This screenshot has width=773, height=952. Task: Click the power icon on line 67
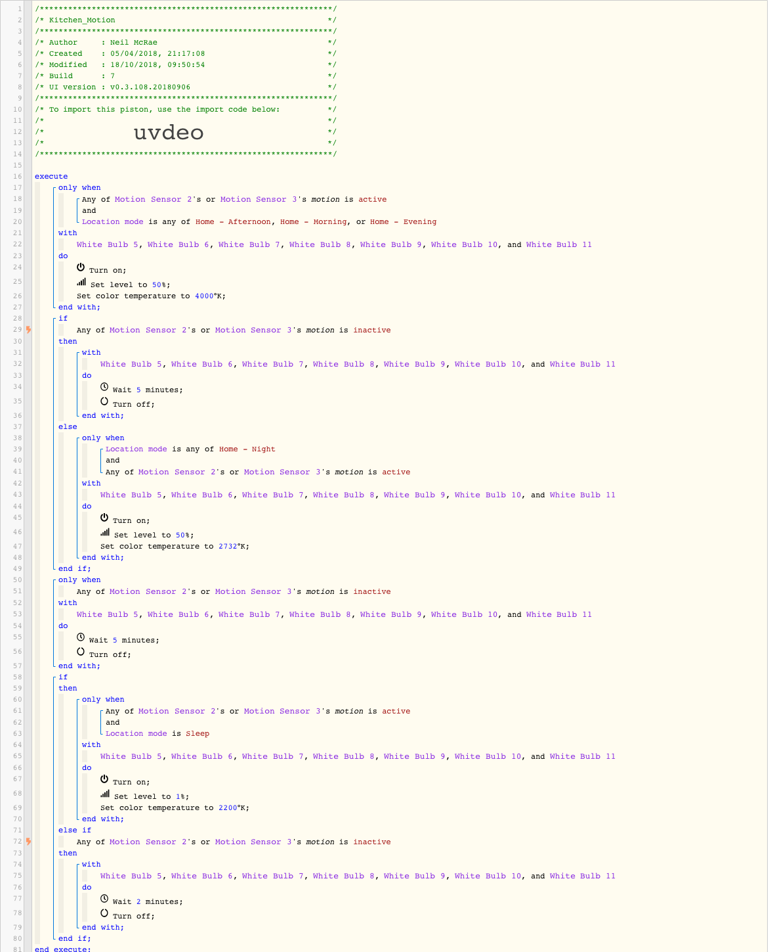tap(104, 779)
